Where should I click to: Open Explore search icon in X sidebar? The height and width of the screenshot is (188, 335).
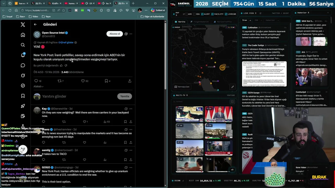[x=23, y=45]
